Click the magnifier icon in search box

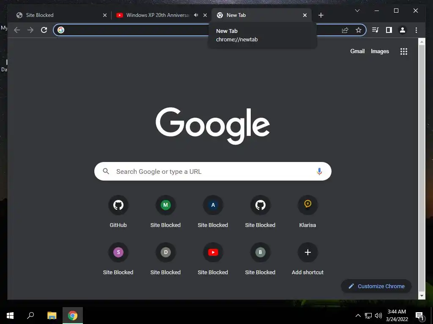tap(106, 171)
